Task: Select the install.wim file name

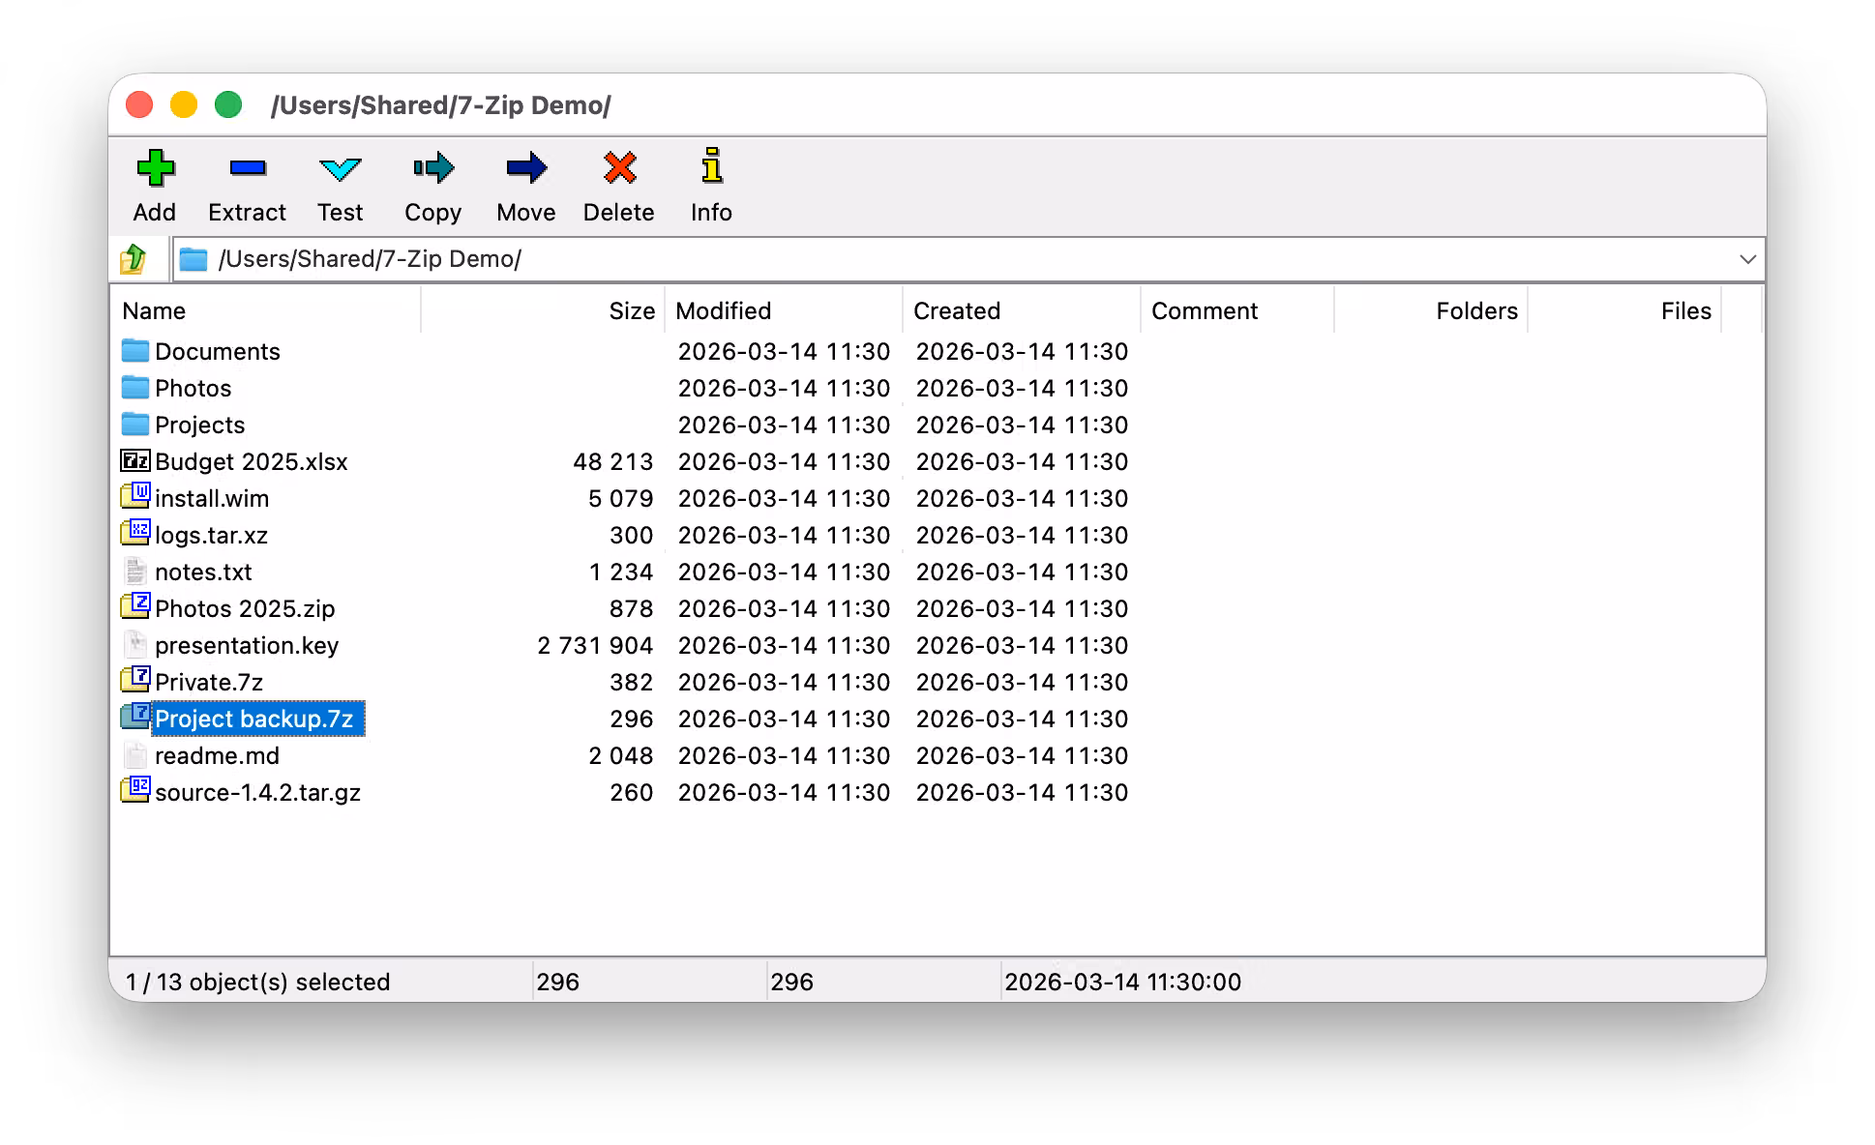Action: pos(212,498)
